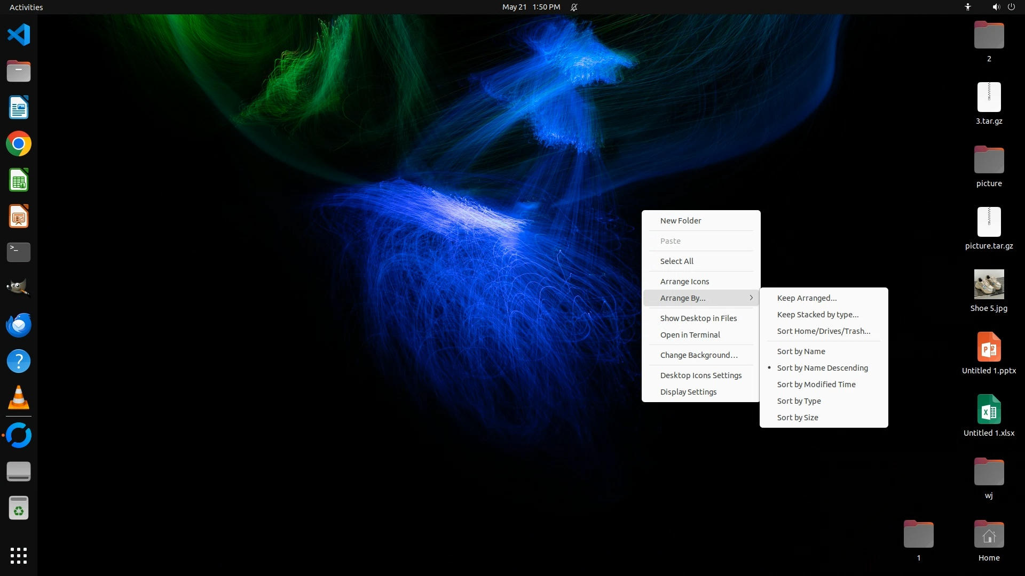Launch Google Chrome from dock

pyautogui.click(x=19, y=144)
